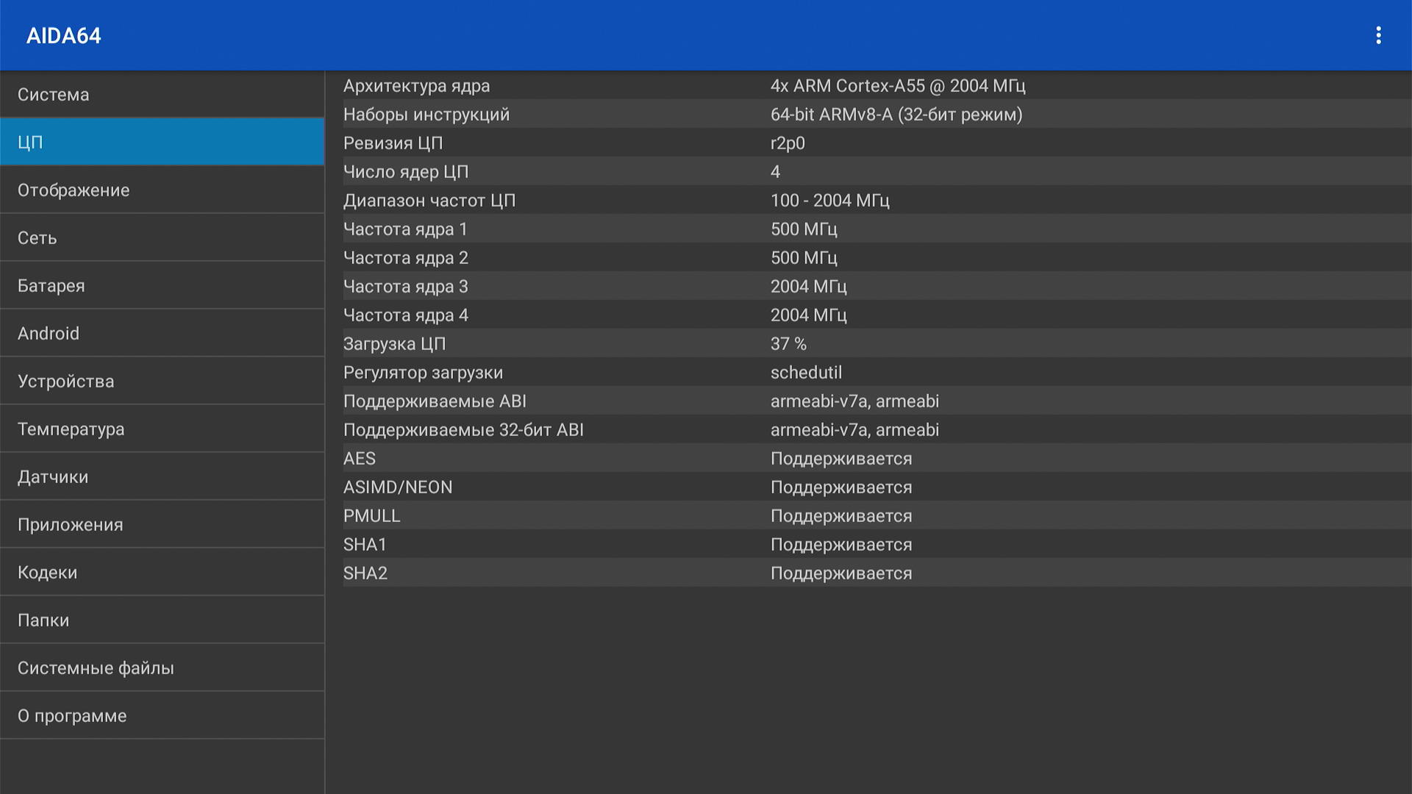Switch to the Устройства page
The height and width of the screenshot is (794, 1412).
(x=162, y=381)
